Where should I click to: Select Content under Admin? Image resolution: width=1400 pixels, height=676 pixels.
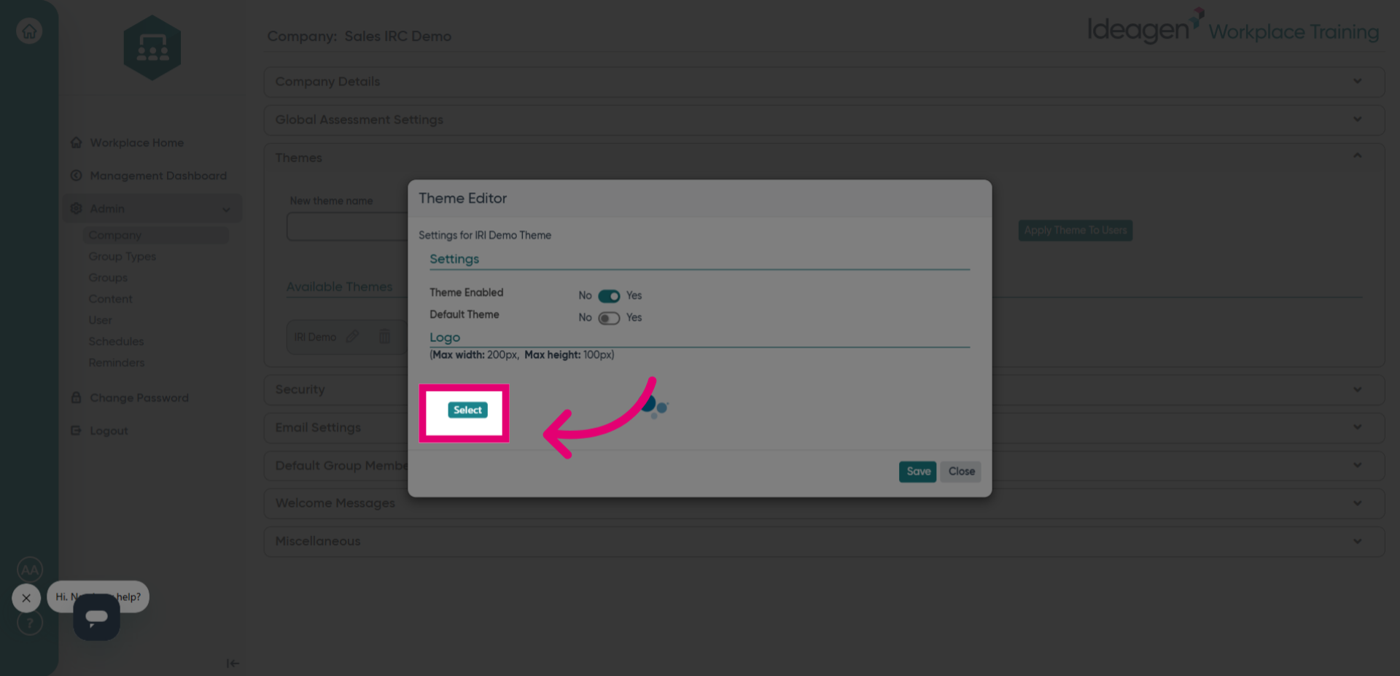[110, 299]
